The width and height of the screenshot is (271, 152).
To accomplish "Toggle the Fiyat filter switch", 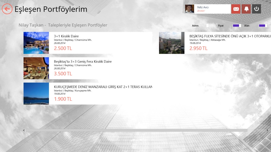I will pyautogui.click(x=237, y=26).
